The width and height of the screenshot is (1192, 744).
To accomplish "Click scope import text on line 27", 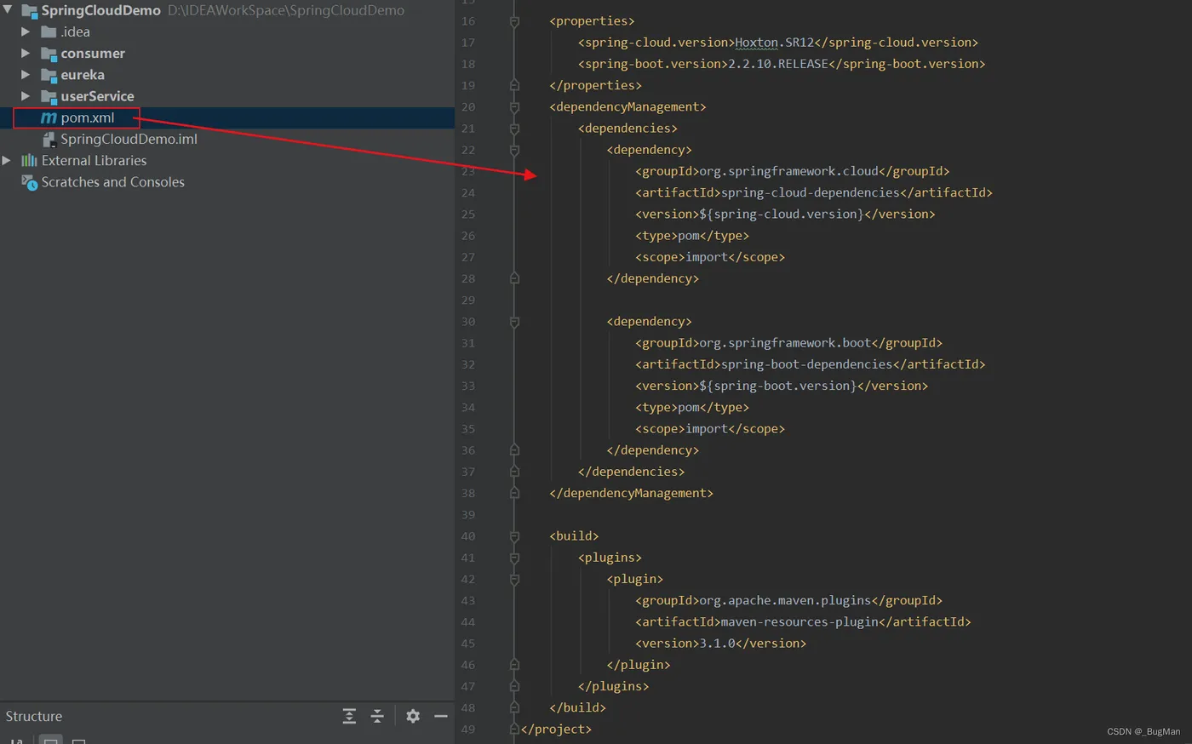I will (710, 257).
